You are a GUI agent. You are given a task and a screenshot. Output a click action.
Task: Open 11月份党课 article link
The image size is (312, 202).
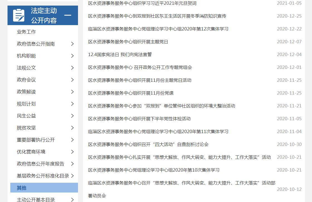[x=131, y=93]
